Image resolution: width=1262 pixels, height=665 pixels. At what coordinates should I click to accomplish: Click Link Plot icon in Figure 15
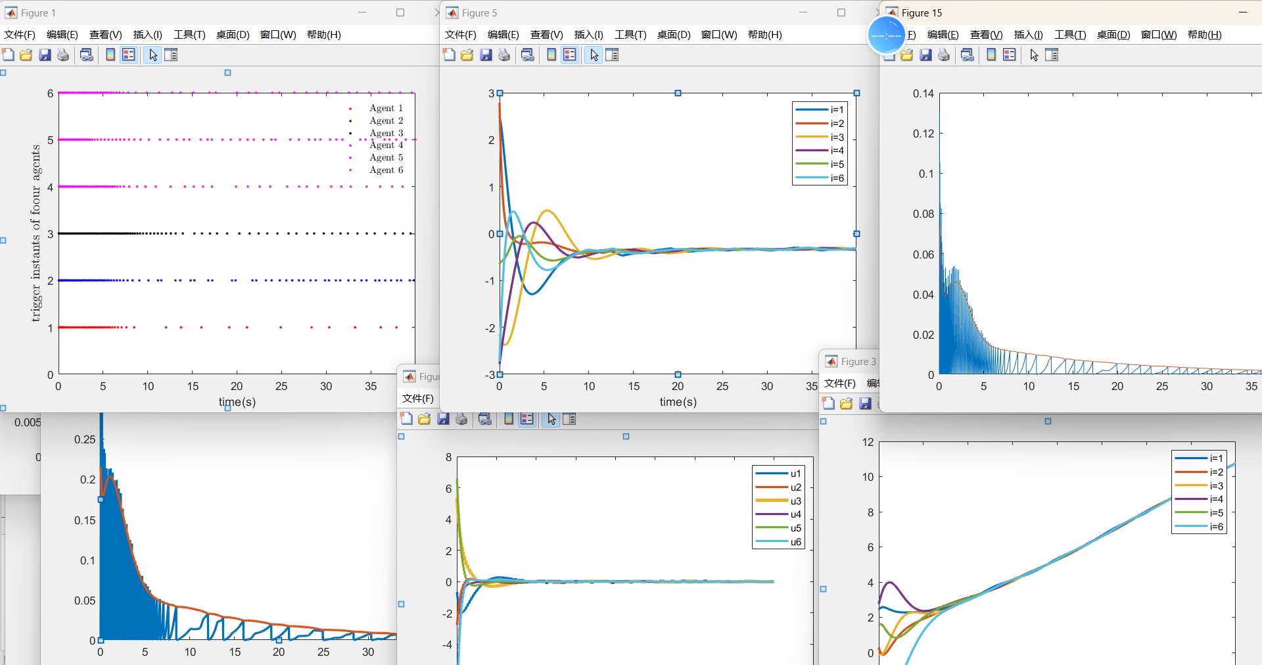[967, 55]
